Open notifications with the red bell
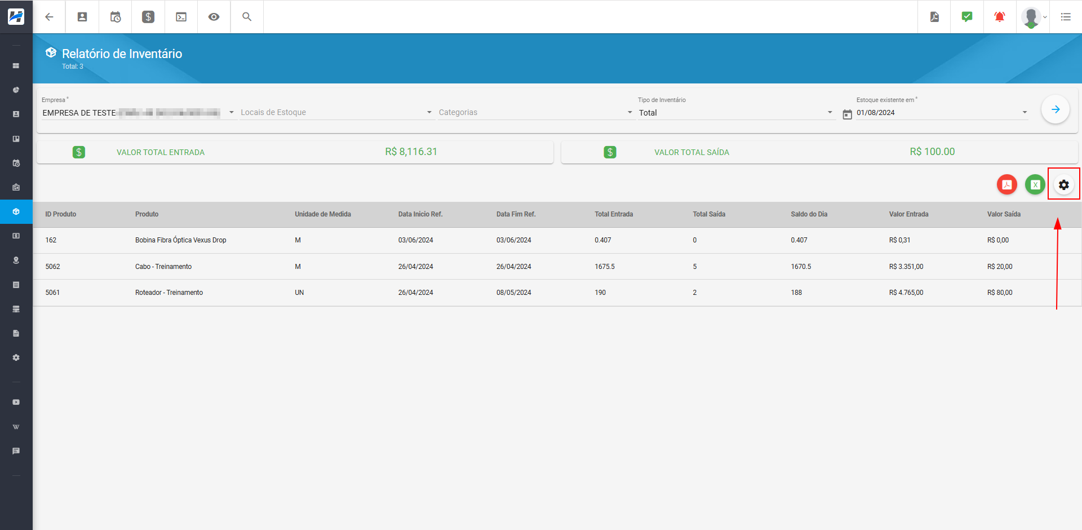This screenshot has width=1082, height=530. click(x=1000, y=17)
